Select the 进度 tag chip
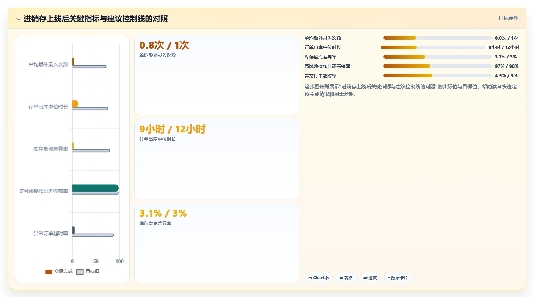Image resolution: width=534 pixels, height=297 pixels. point(370,278)
